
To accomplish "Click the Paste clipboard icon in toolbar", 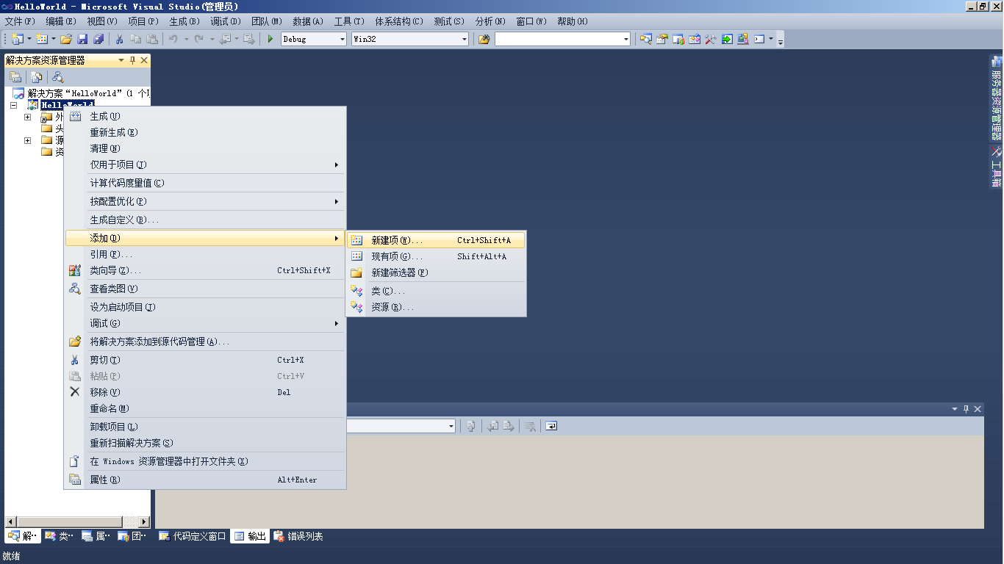I will tap(152, 39).
